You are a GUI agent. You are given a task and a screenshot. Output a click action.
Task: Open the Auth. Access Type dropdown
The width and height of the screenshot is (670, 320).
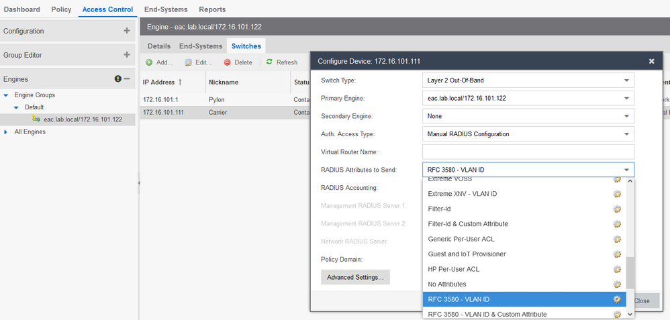pyautogui.click(x=626, y=134)
